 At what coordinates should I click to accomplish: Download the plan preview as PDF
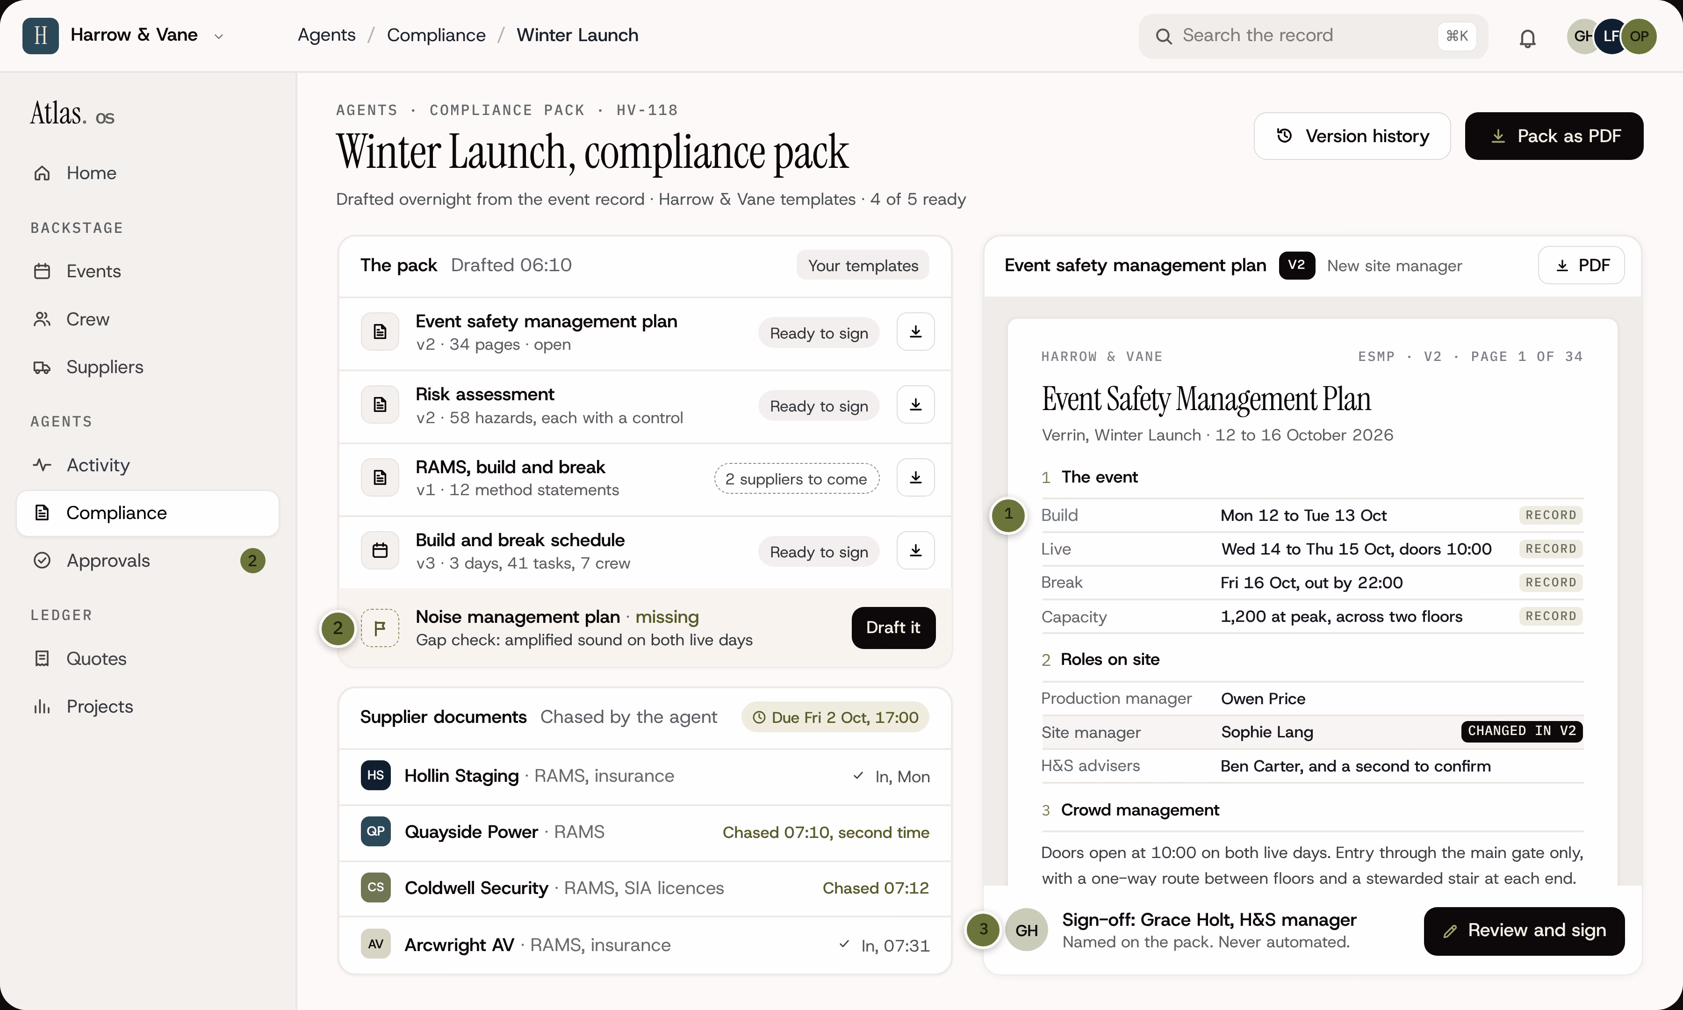pos(1581,266)
